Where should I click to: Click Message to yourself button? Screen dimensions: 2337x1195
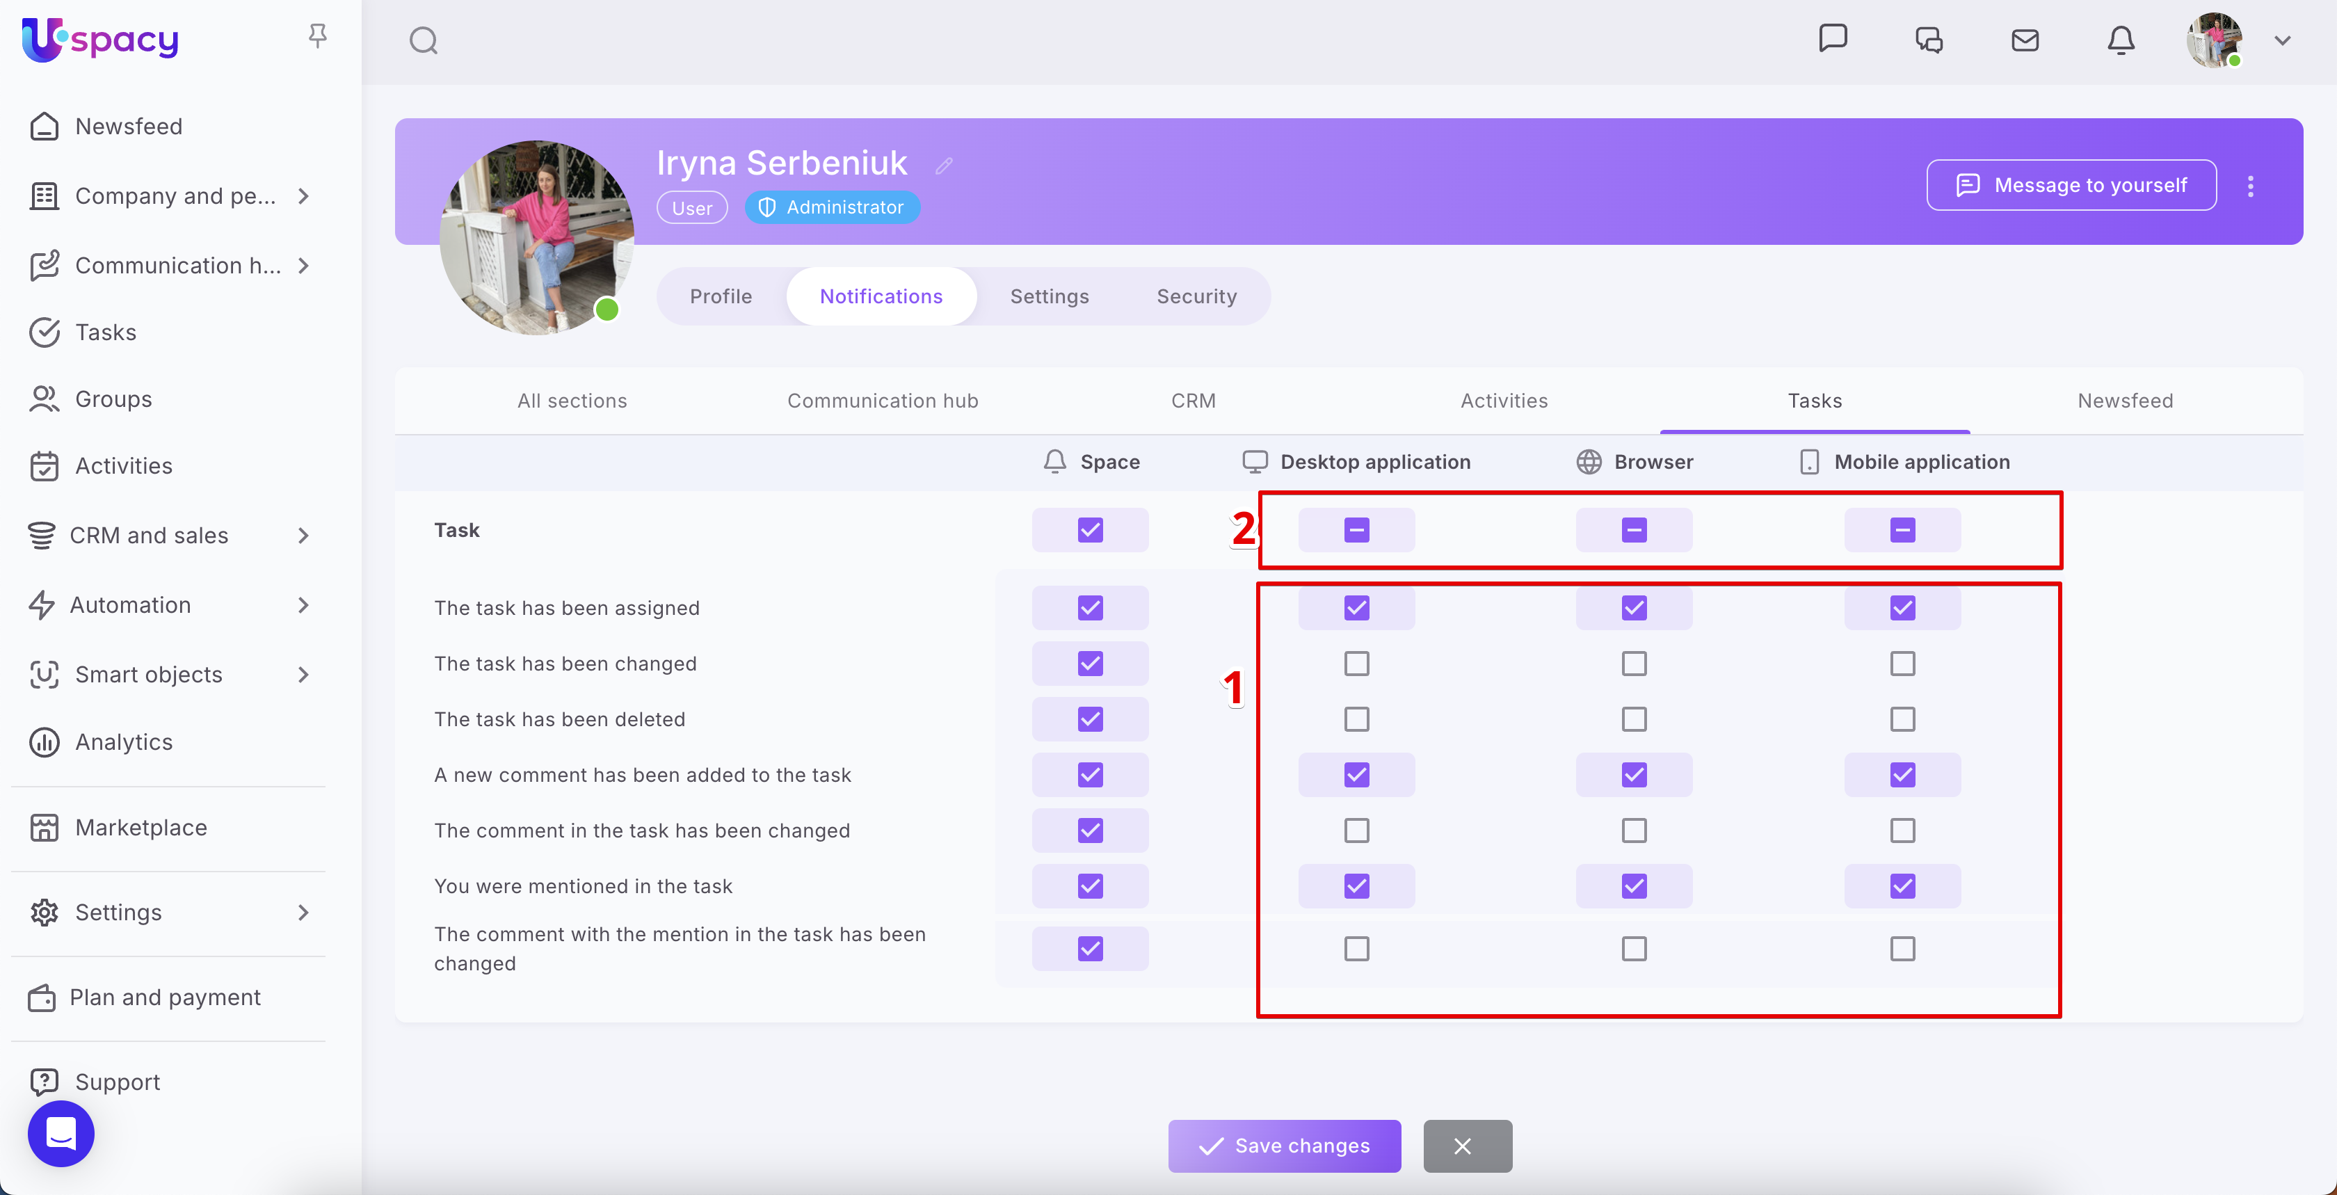(x=2071, y=185)
